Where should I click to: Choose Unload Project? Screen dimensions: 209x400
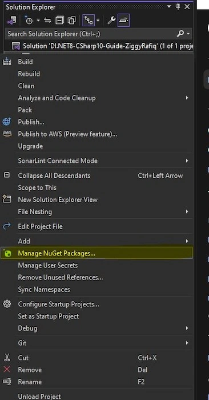pyautogui.click(x=39, y=397)
